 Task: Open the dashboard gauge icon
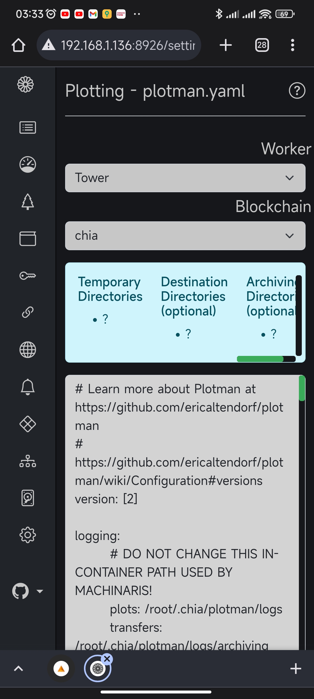click(x=28, y=165)
